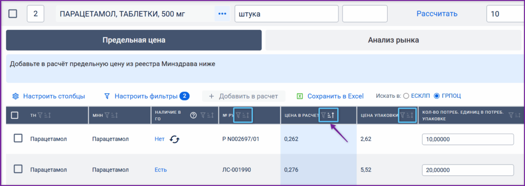Check the select-all checkbox in table header
The image size is (525, 186).
click(15, 115)
